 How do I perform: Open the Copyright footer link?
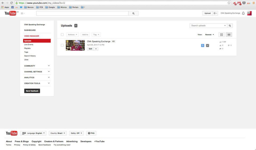pos(37,141)
